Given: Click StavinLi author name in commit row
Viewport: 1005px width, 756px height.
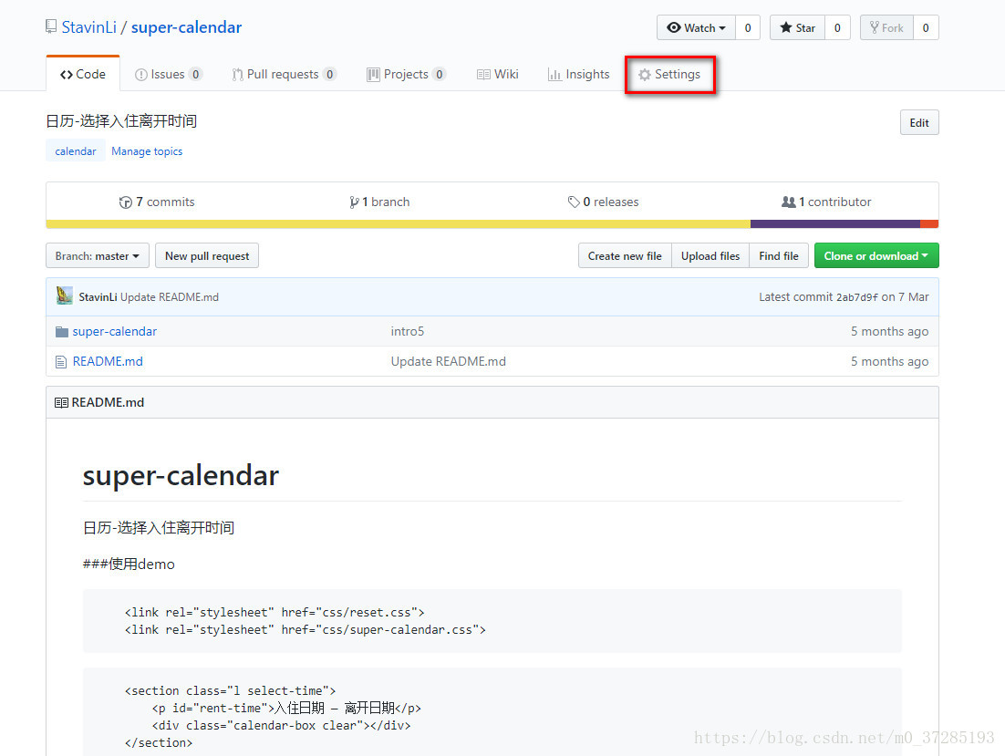Looking at the screenshot, I should point(98,297).
